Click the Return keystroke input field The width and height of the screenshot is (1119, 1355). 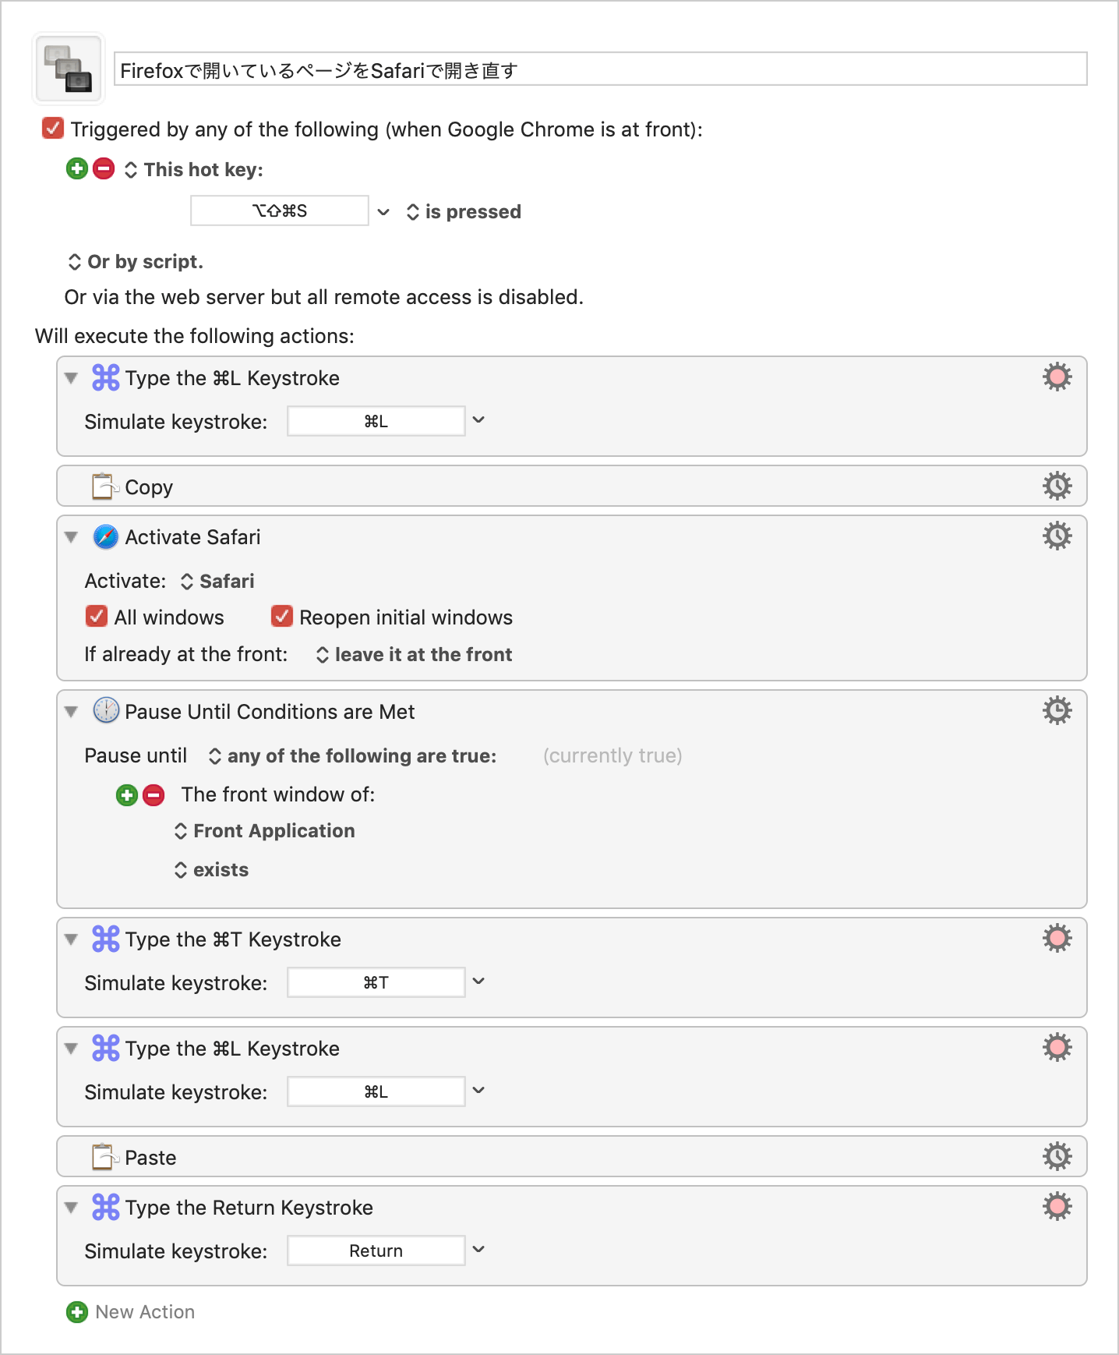376,1251
